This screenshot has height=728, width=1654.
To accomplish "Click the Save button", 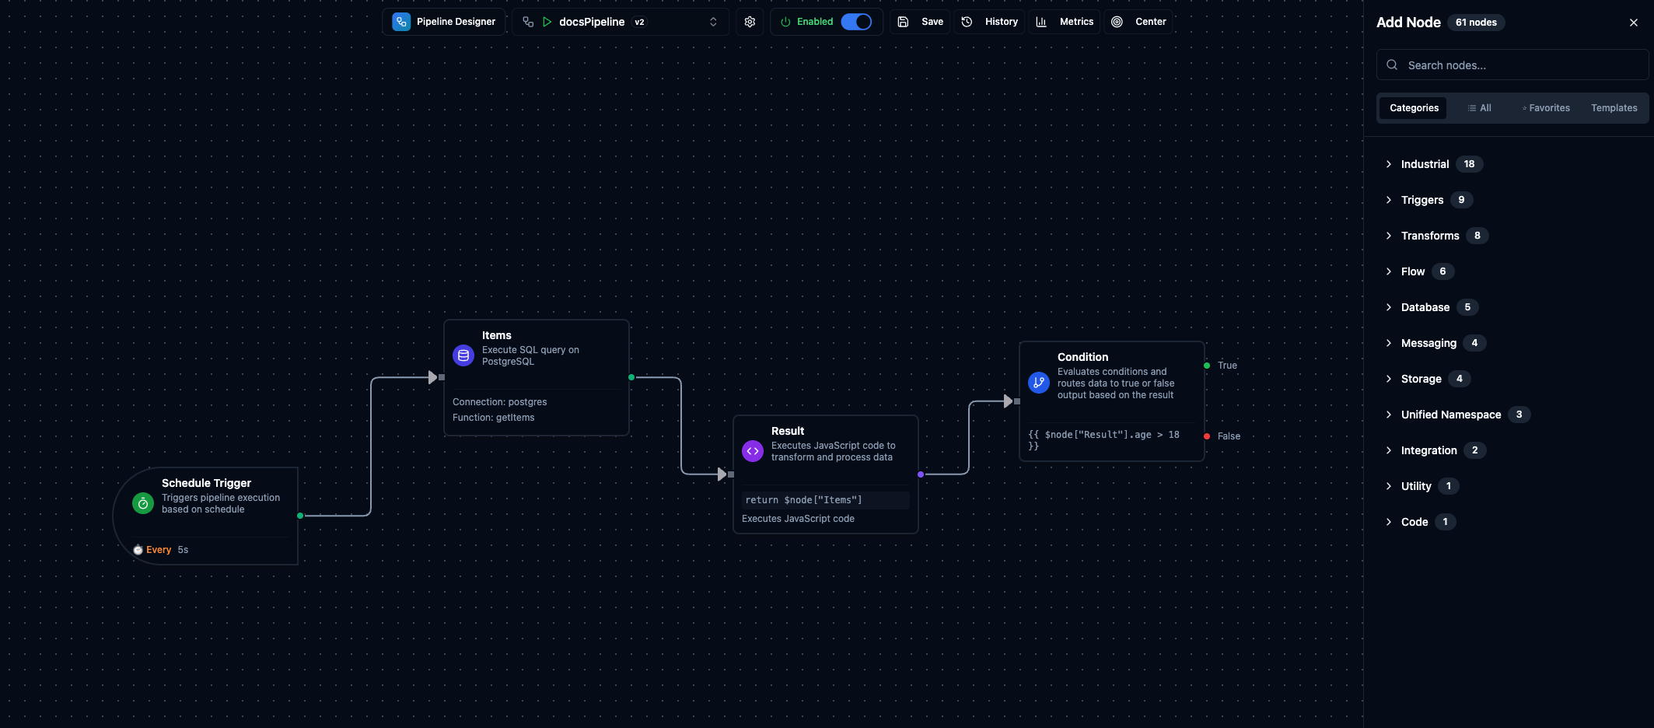I will click(921, 22).
